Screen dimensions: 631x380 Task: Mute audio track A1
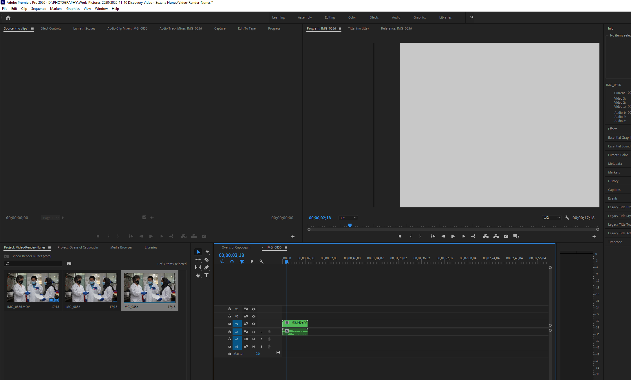coord(253,332)
